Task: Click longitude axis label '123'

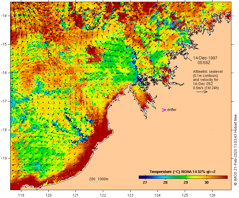Action: coord(130,195)
